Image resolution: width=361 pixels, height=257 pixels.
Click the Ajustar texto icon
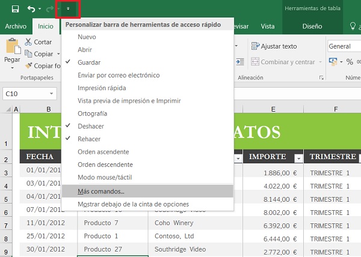point(255,46)
